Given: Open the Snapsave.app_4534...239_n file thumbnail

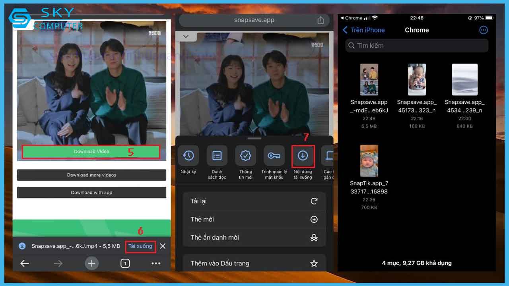Looking at the screenshot, I should point(464,79).
